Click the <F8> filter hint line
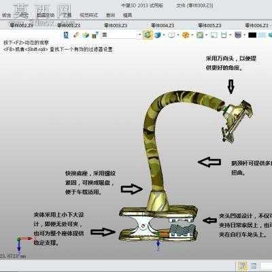The image size is (272, 272). click(x=58, y=49)
